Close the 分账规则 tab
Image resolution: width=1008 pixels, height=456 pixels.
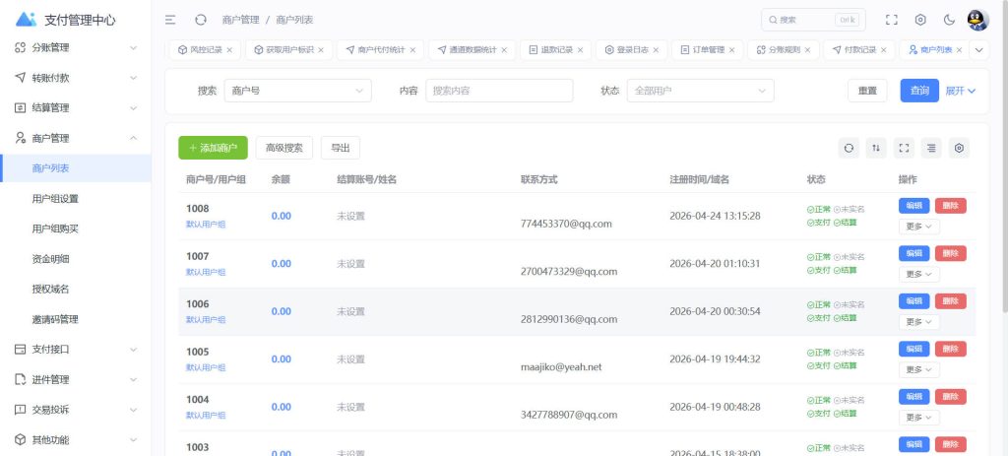pyautogui.click(x=807, y=50)
